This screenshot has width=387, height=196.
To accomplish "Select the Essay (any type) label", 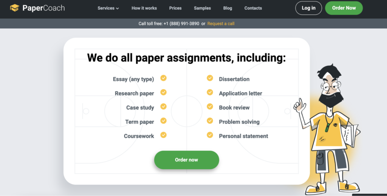I will click(x=133, y=79).
